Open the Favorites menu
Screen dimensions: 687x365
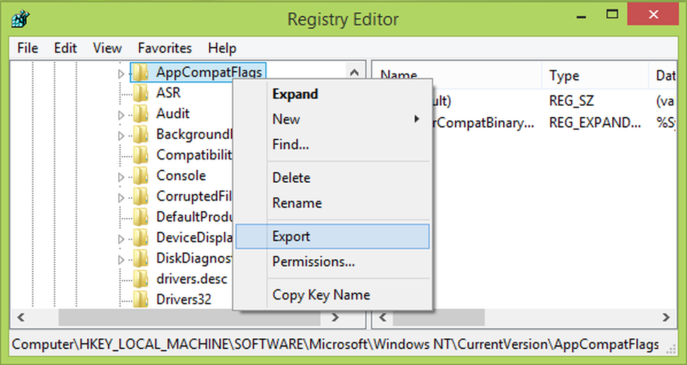165,47
